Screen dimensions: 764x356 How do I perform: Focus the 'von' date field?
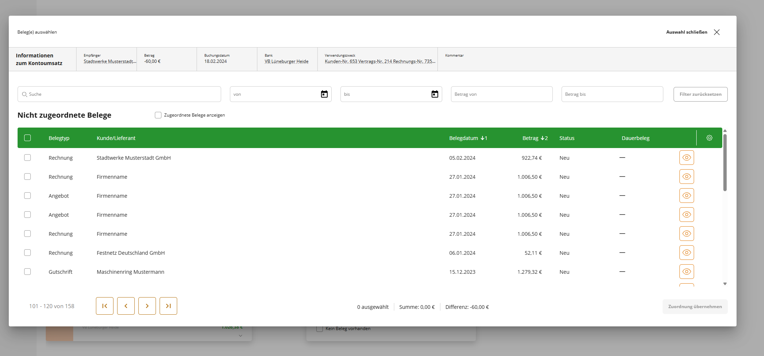281,94
